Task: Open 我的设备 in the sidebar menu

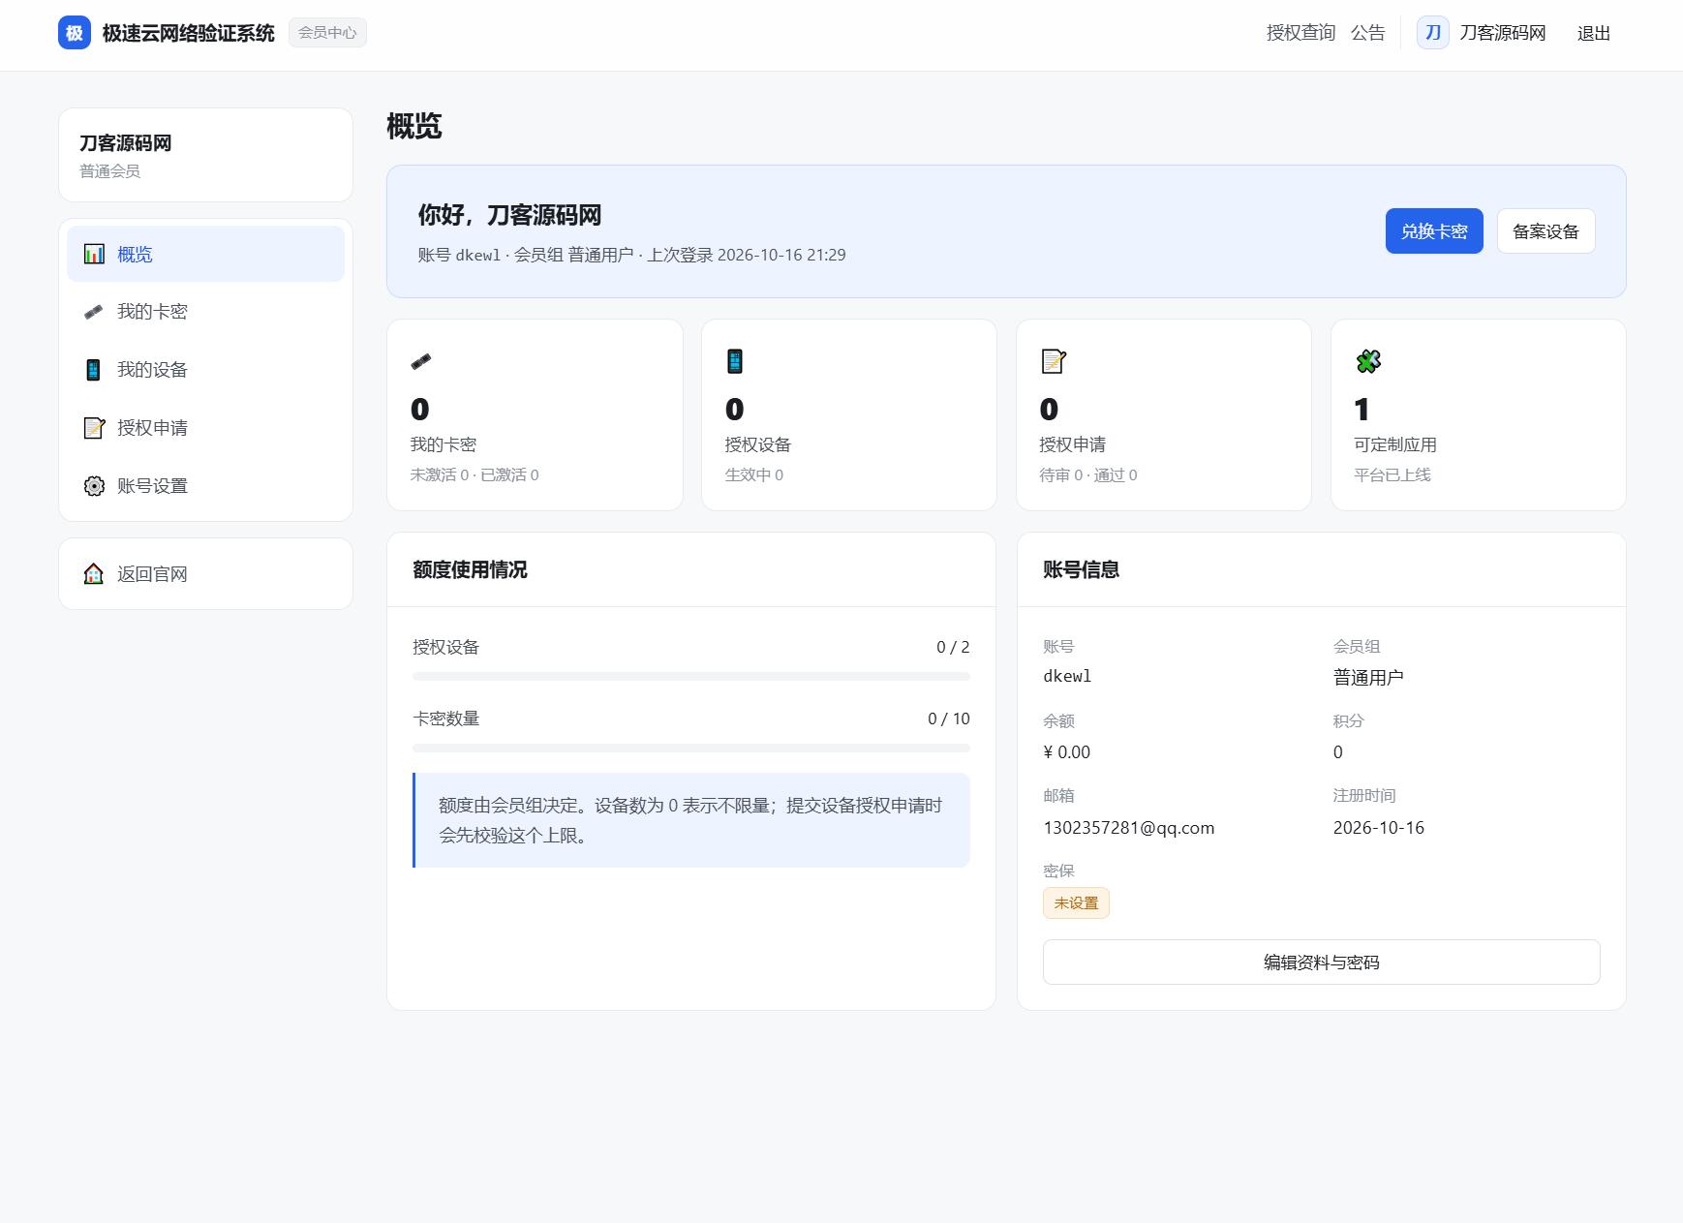Action: 205,370
